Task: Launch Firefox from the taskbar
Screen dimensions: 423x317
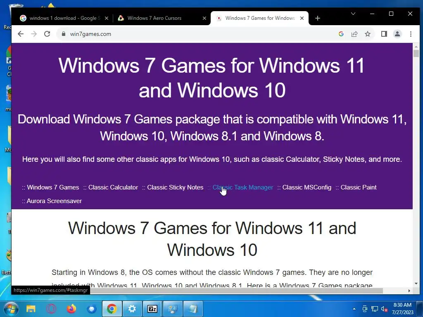Action: pyautogui.click(x=71, y=309)
